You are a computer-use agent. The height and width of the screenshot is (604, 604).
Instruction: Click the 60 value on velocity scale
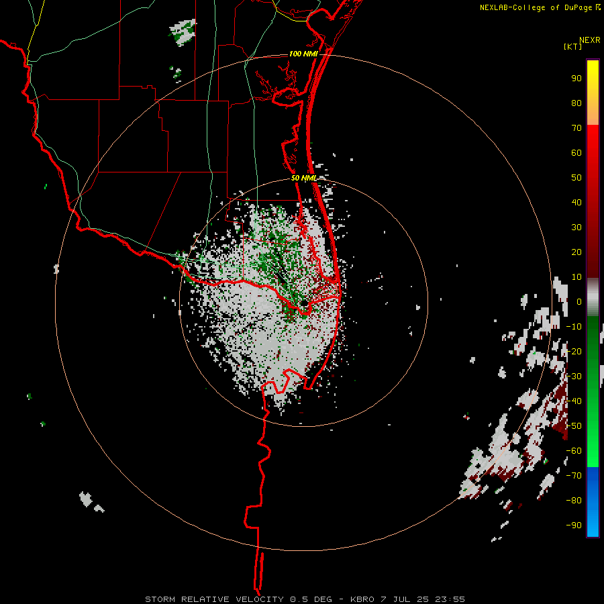point(576,153)
